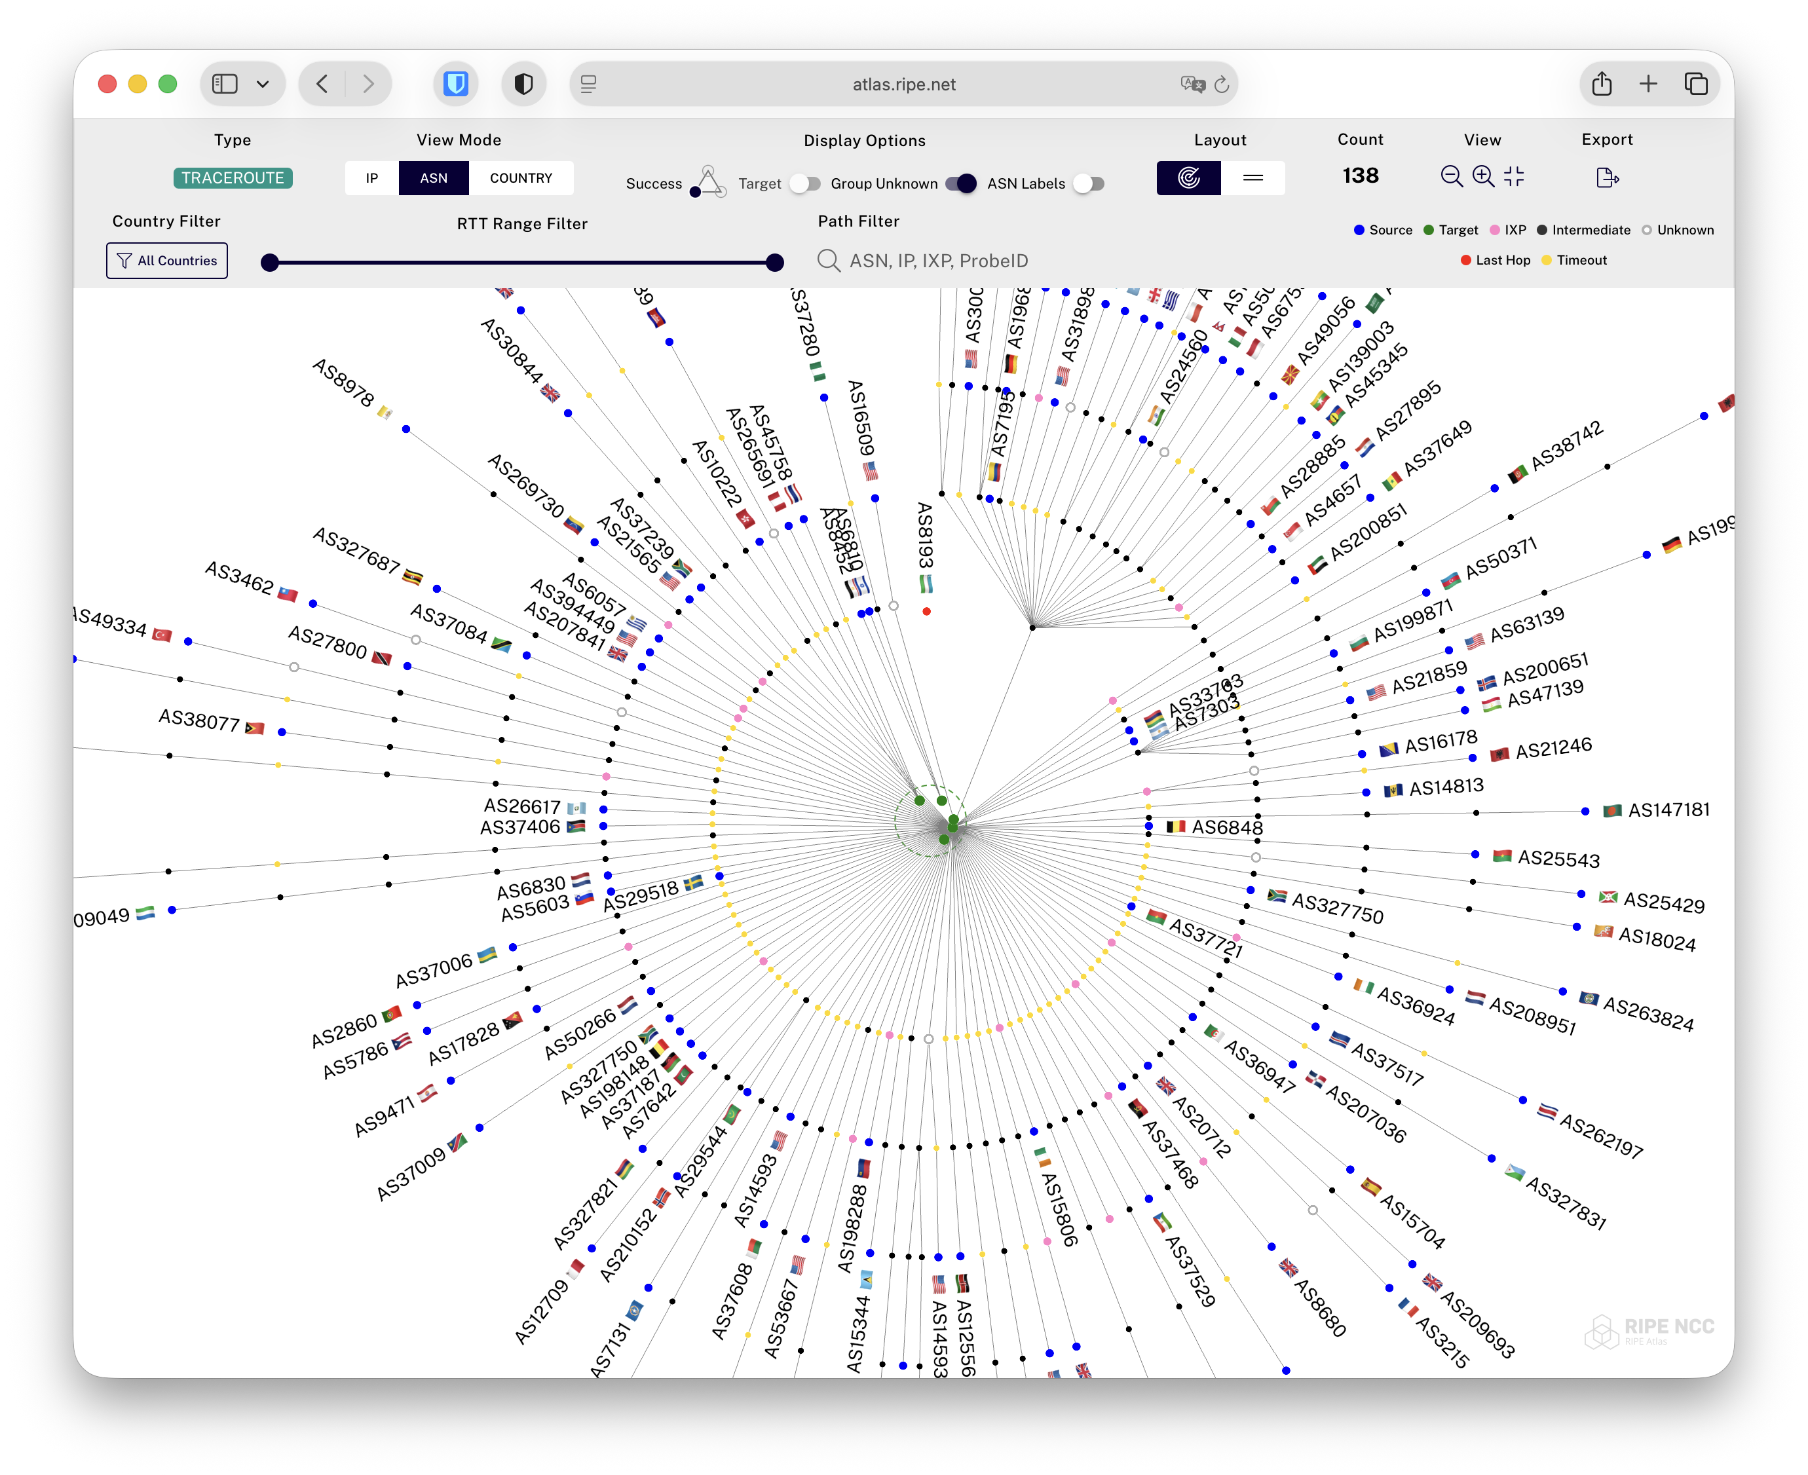Screen dimensions: 1808x1475
Task: Disable the Group Unknown switch
Action: 961,183
